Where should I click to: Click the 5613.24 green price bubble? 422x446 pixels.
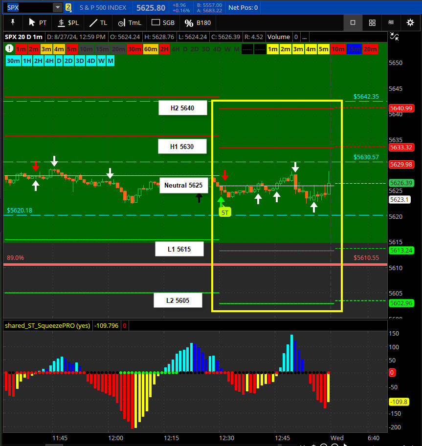coord(401,250)
